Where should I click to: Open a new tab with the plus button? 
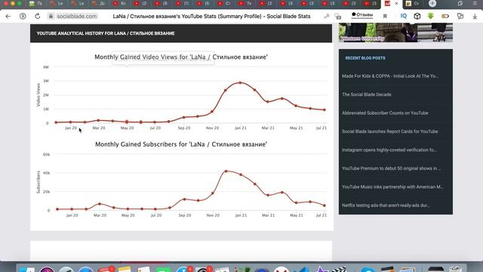click(x=432, y=3)
